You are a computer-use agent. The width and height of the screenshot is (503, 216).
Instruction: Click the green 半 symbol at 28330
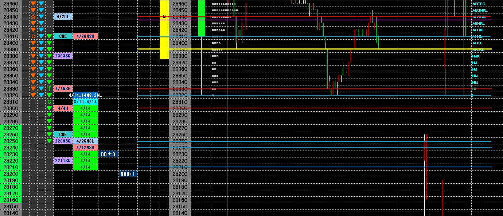pos(49,89)
